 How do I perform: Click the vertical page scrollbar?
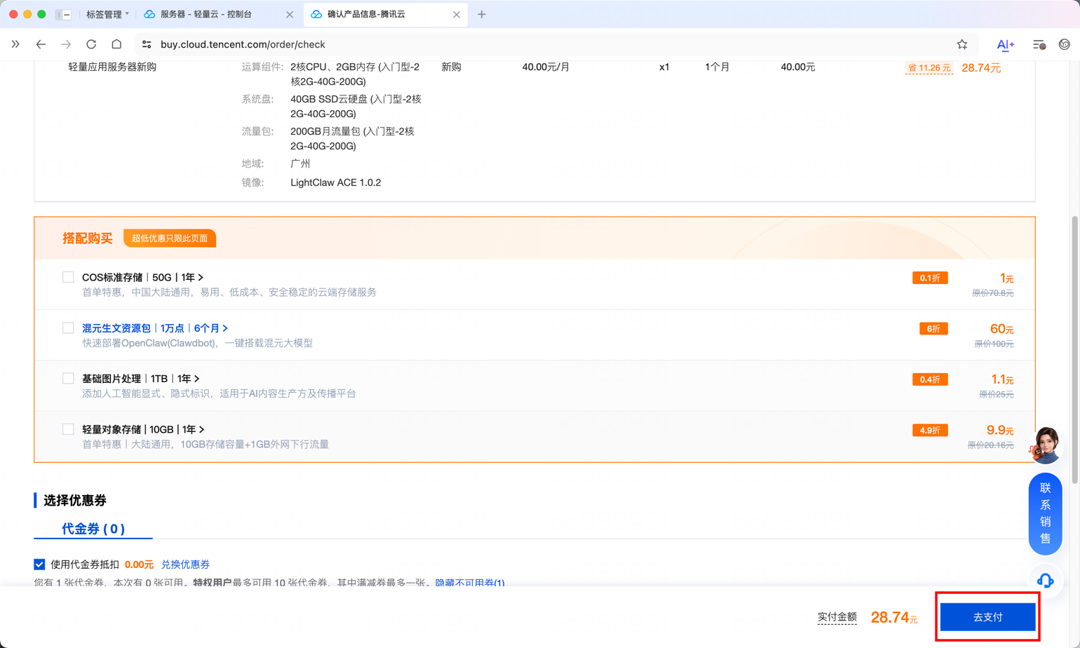point(1074,281)
